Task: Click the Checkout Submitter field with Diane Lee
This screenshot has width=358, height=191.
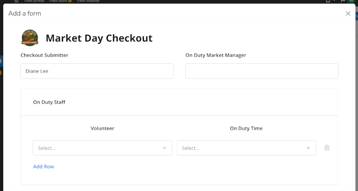Action: point(97,71)
